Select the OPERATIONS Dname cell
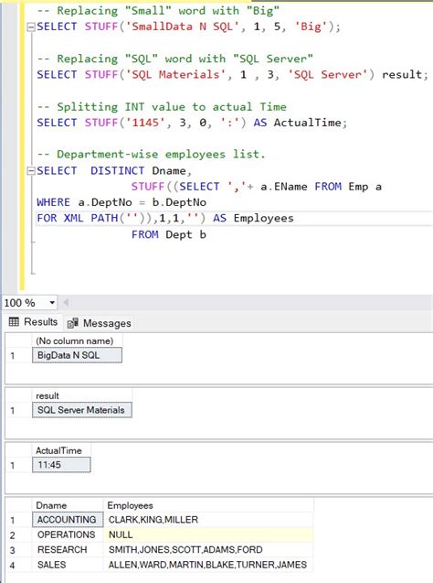433x583 pixels. point(68,534)
